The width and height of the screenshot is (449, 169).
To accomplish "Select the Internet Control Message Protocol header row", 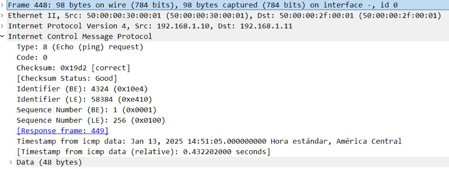I will point(80,37).
